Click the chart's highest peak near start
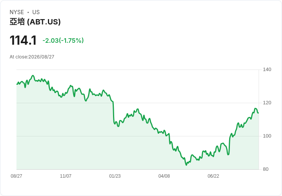 [33, 76]
